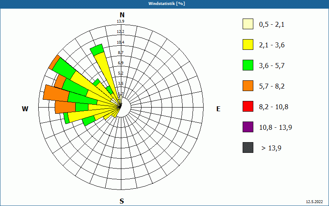Screen dimensions: 329x206
Task: Click the legend label '> 13,9'
Action: 271,148
